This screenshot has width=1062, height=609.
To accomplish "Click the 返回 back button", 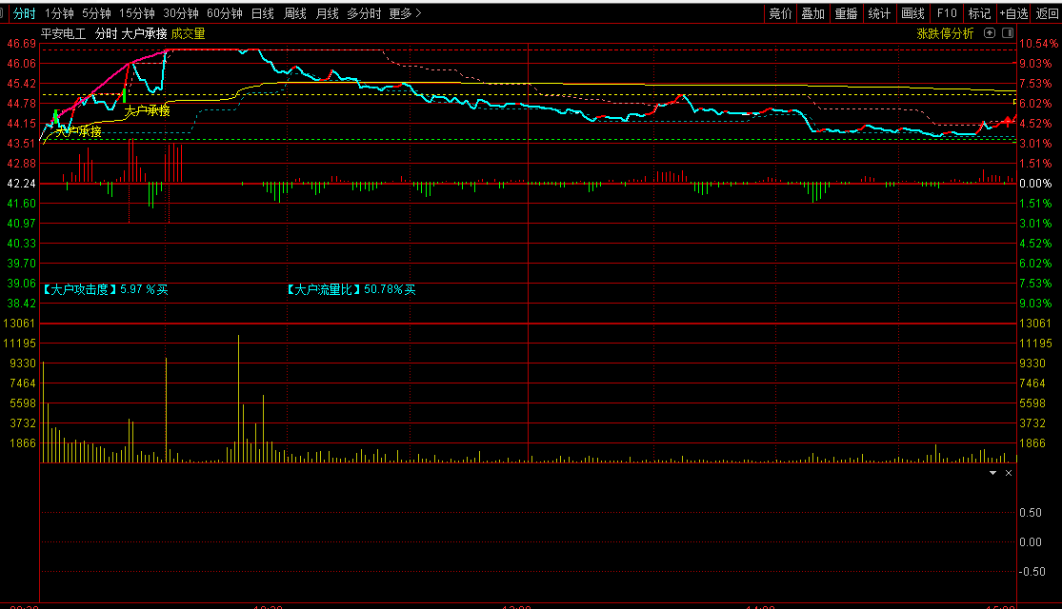I will (x=1047, y=13).
